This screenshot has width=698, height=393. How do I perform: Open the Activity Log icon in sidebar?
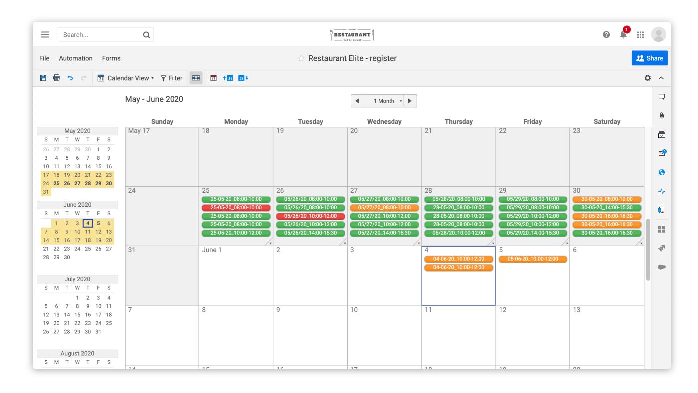[662, 192]
